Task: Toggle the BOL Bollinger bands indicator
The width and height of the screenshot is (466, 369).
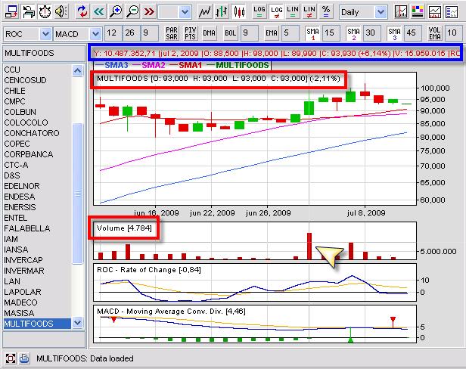Action: 230,33
